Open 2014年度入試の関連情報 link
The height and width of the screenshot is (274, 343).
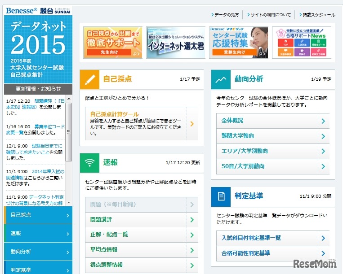35,174
